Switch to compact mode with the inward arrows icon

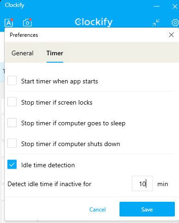pyautogui.click(x=156, y=23)
